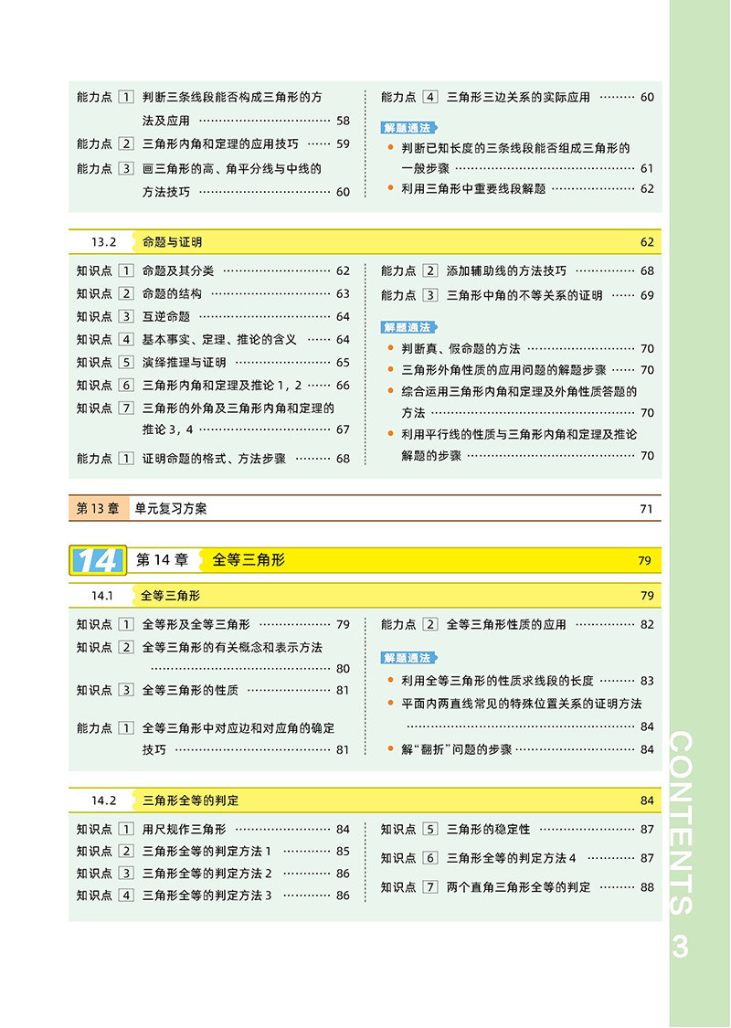Click '解题通法' tag under '三角形三边关系的实际应用'

408,128
